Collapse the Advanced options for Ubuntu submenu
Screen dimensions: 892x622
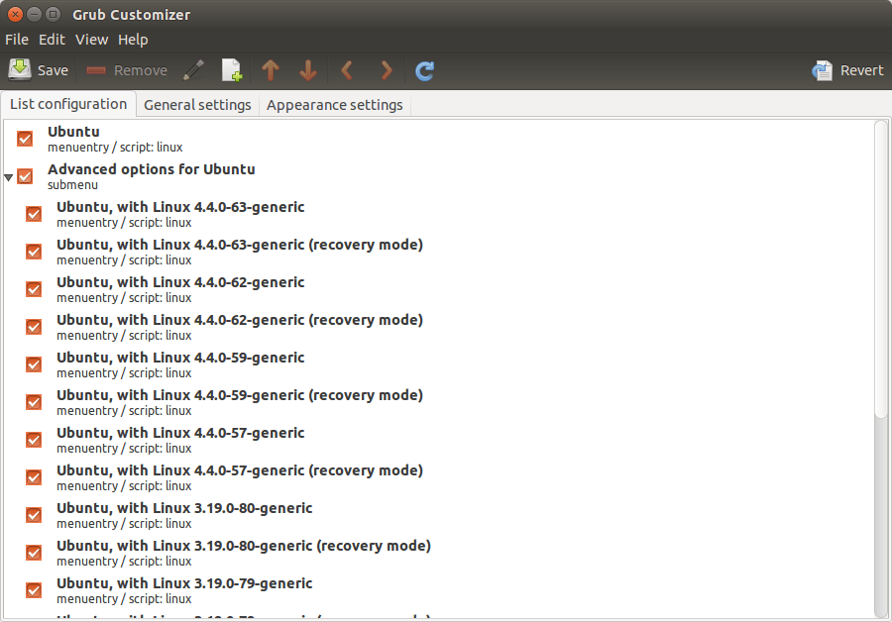click(9, 176)
